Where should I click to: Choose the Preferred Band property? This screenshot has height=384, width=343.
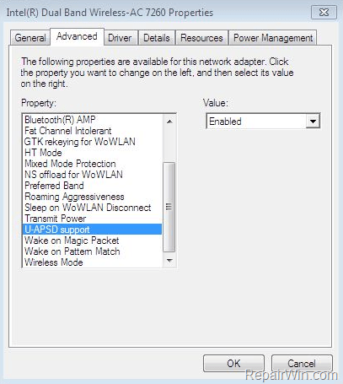click(x=92, y=186)
